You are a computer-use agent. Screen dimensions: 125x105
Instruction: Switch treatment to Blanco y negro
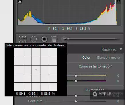[x=108, y=58]
